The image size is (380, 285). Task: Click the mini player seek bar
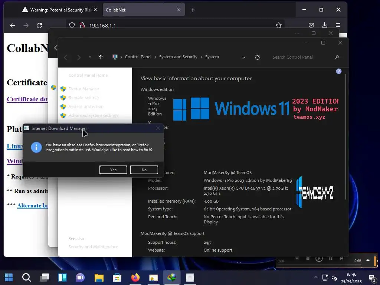[320, 265]
